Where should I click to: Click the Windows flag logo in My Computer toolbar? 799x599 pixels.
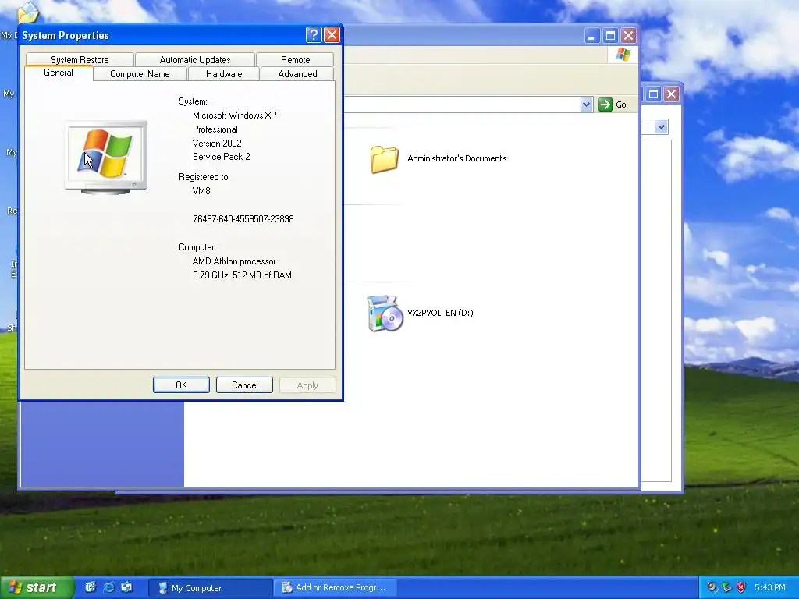pyautogui.click(x=623, y=55)
